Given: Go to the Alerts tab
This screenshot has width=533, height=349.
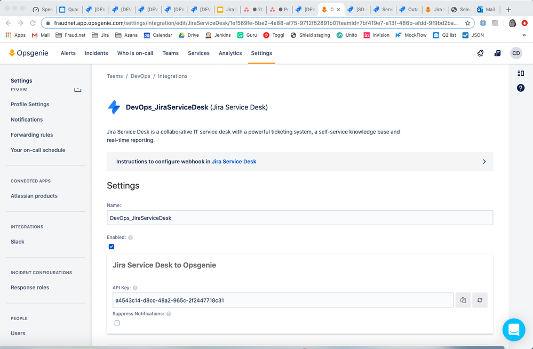Looking at the screenshot, I should (x=68, y=53).
